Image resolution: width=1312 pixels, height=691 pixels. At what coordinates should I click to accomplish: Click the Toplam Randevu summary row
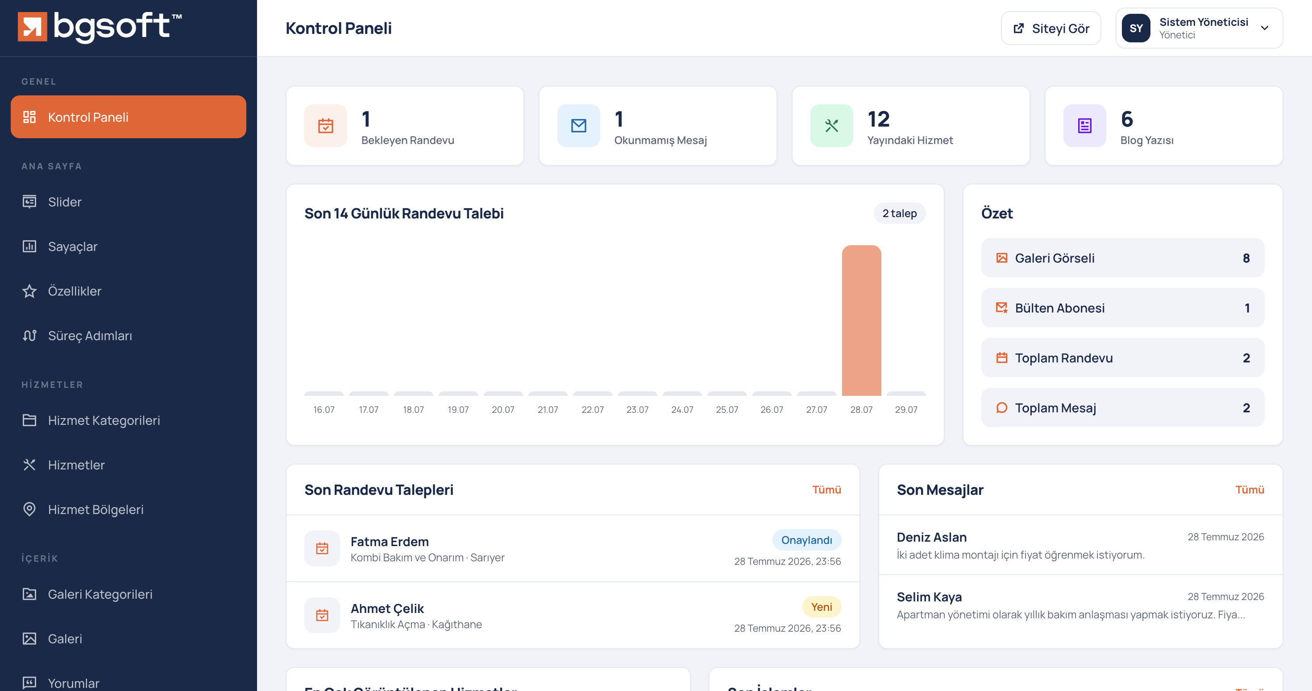point(1122,358)
